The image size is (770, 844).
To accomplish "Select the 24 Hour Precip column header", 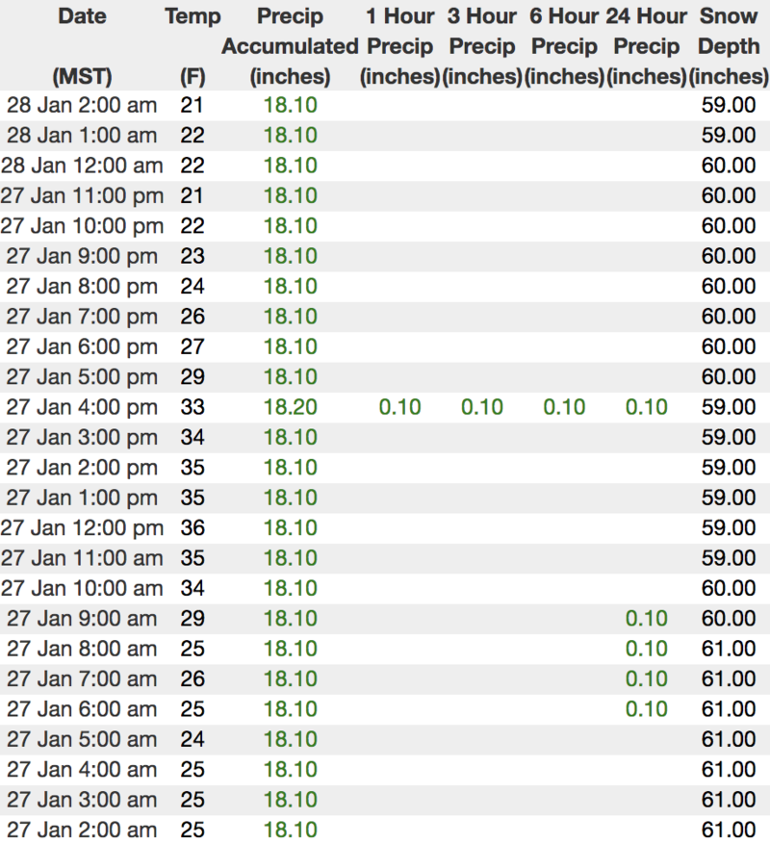I will tap(646, 45).
